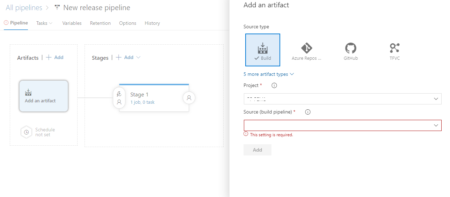Select the Stage 1 card

coord(154,98)
